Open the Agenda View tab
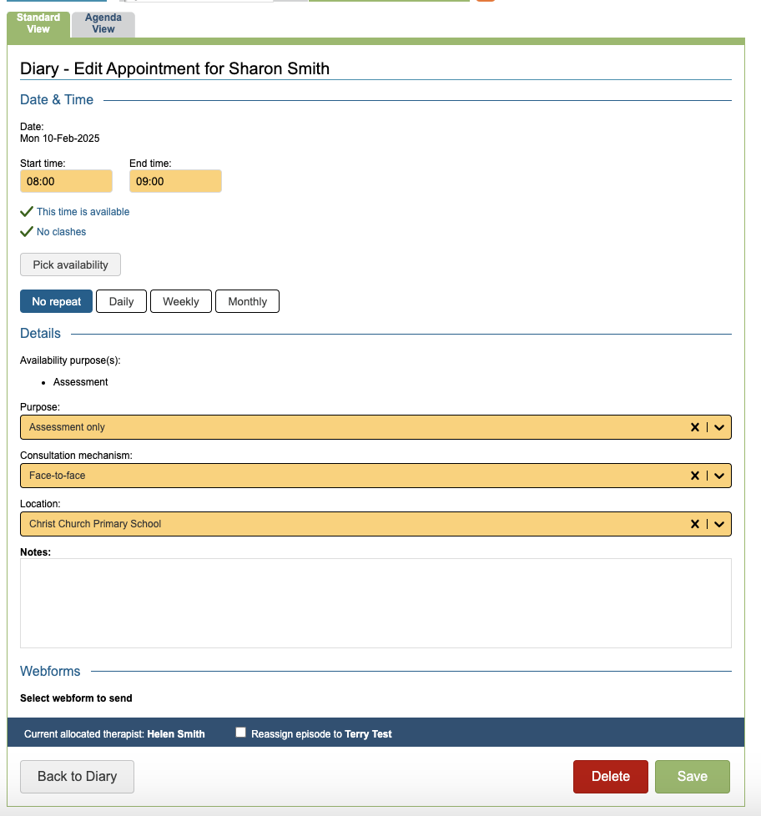Viewport: 761px width, 816px height. [x=103, y=23]
